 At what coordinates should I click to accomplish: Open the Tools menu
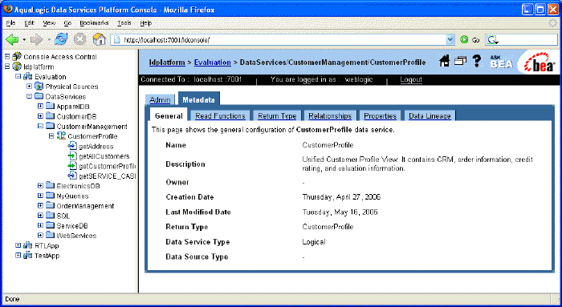coord(124,23)
